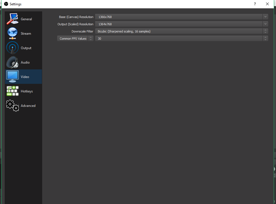Click the FPS value up arrow
Image resolution: width=276 pixels, height=204 pixels.
[x=265, y=37]
